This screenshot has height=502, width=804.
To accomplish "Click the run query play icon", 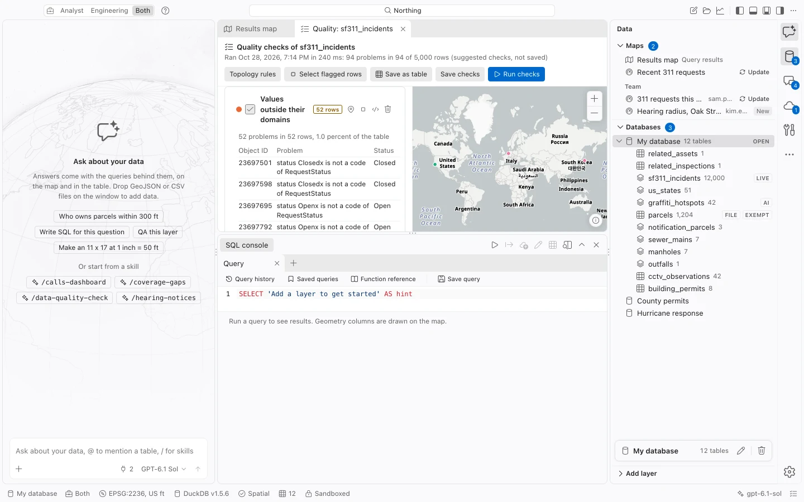I will [x=495, y=245].
